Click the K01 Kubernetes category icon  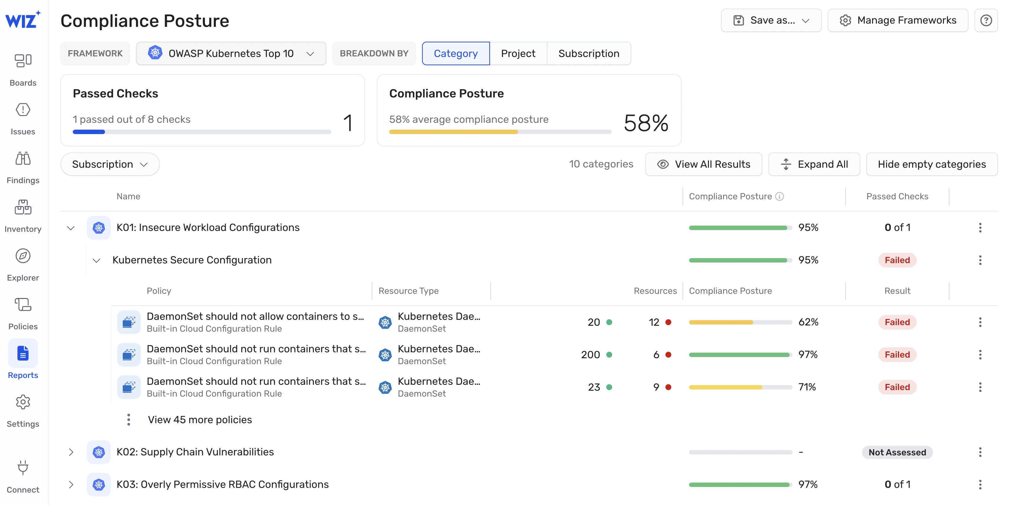[x=98, y=228]
